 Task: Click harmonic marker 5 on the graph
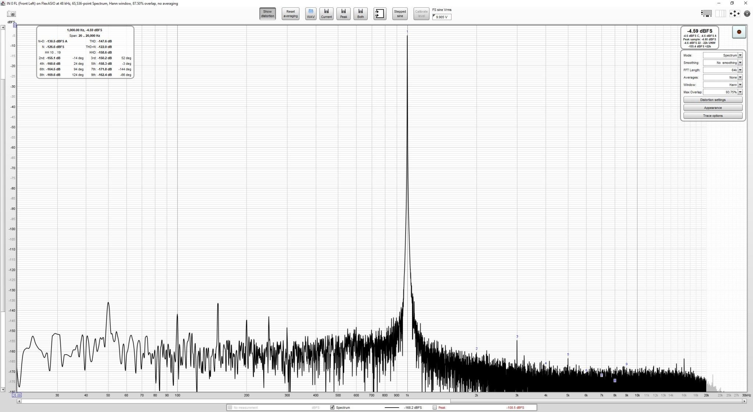click(568, 354)
